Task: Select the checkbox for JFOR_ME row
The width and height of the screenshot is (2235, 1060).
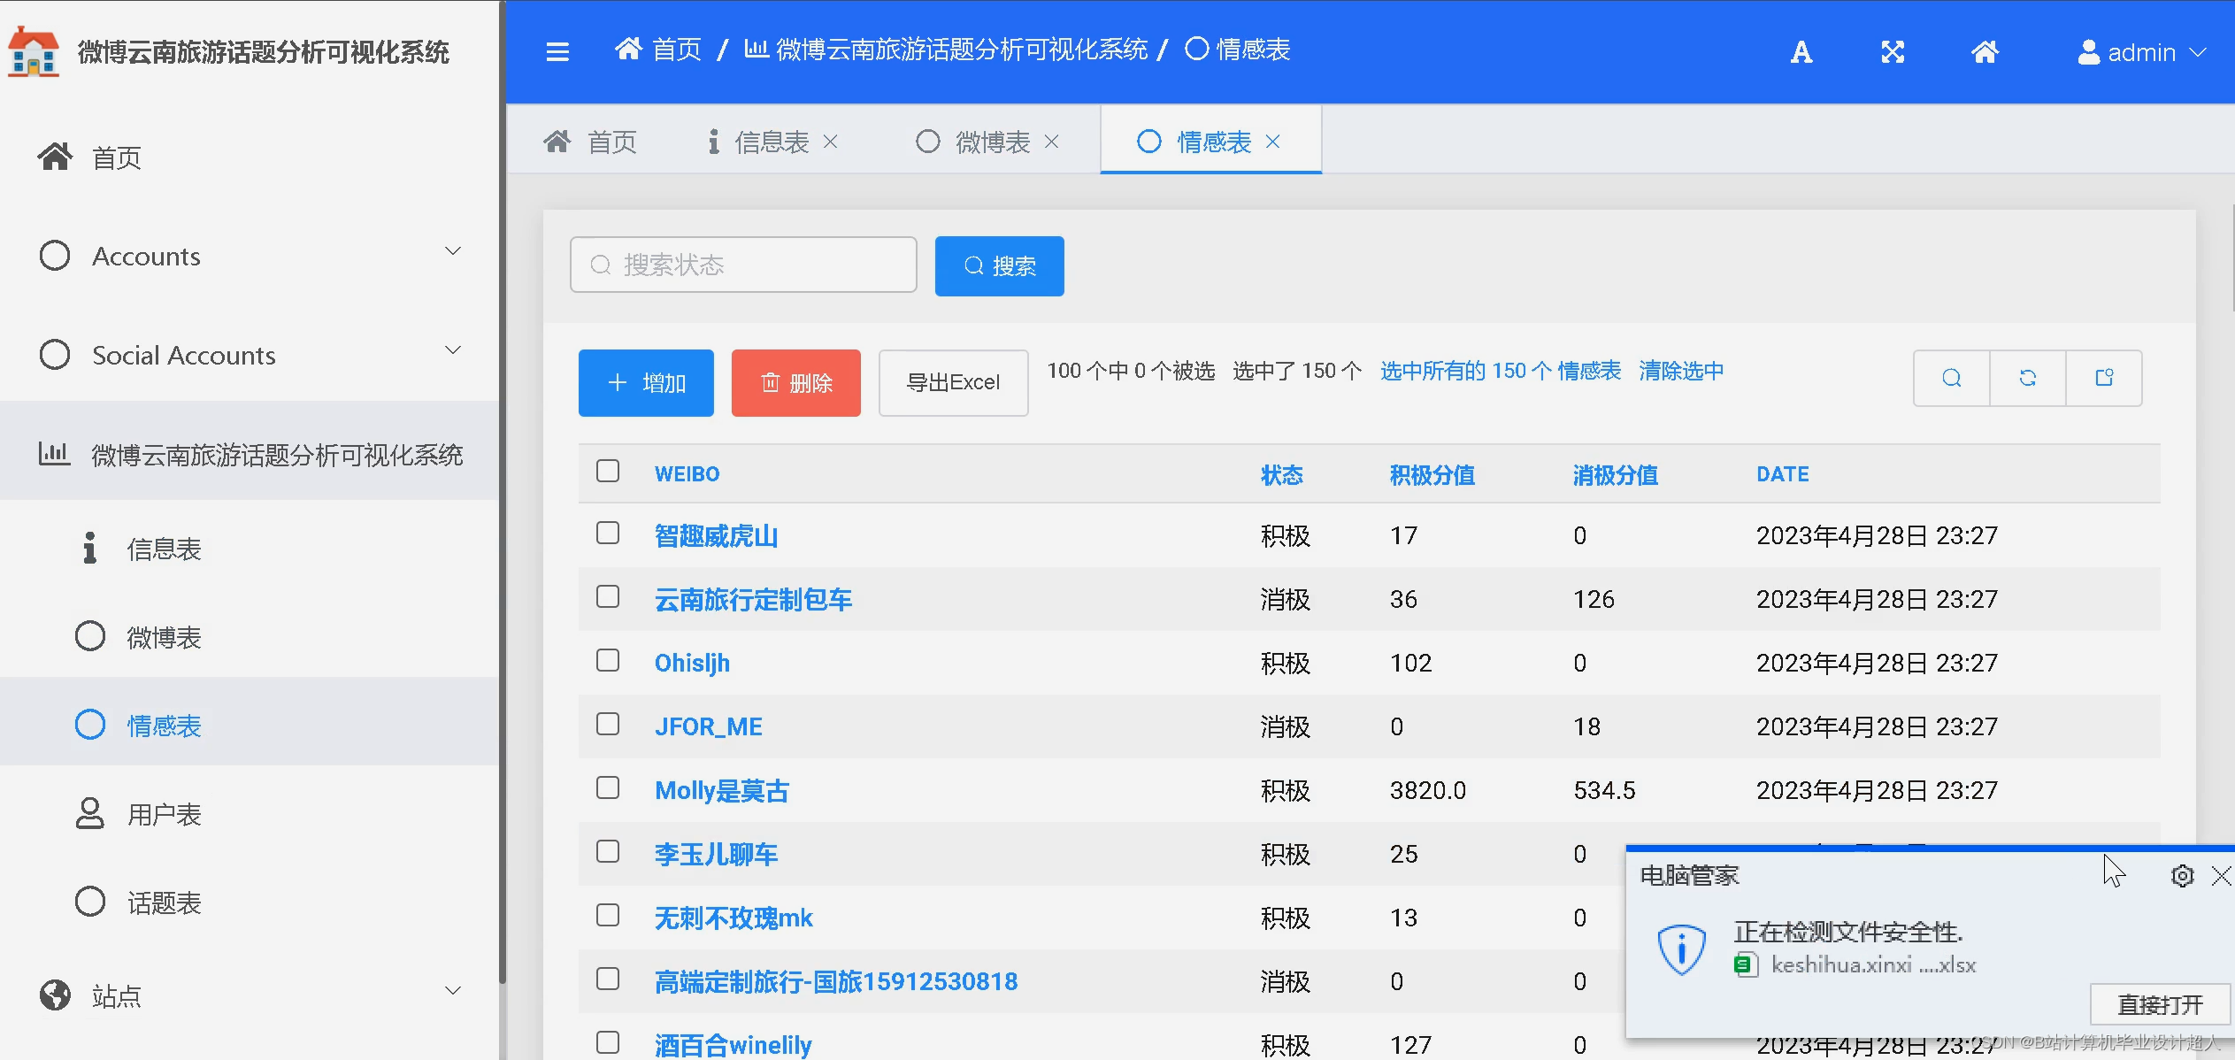Action: click(608, 725)
